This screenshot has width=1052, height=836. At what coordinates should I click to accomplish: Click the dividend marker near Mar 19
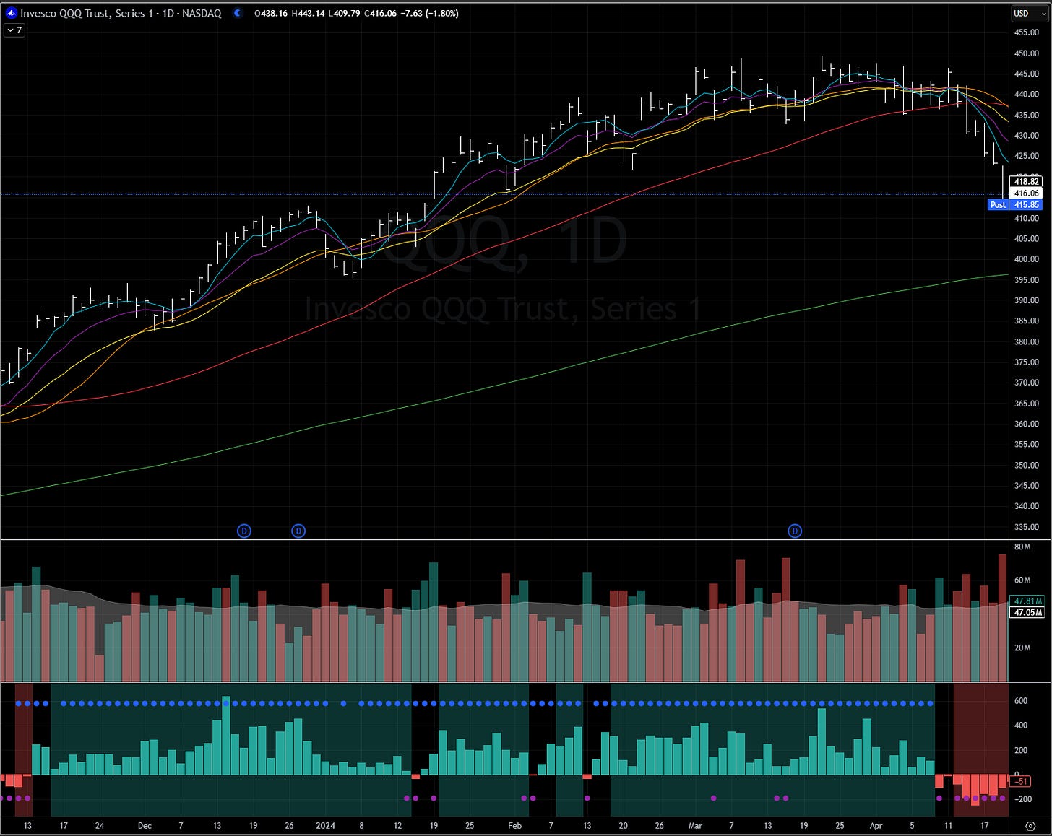[x=795, y=531]
